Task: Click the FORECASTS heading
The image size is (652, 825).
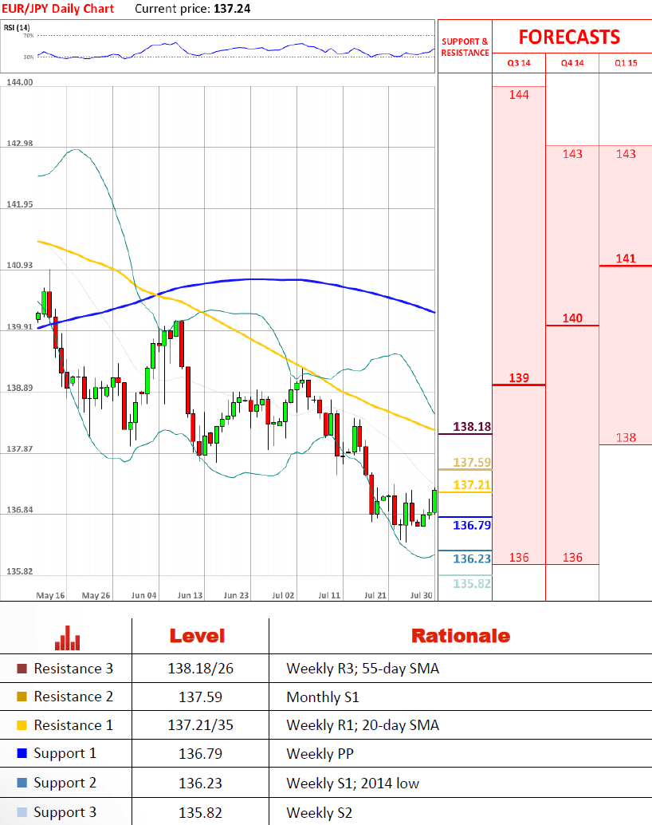Action: (569, 37)
